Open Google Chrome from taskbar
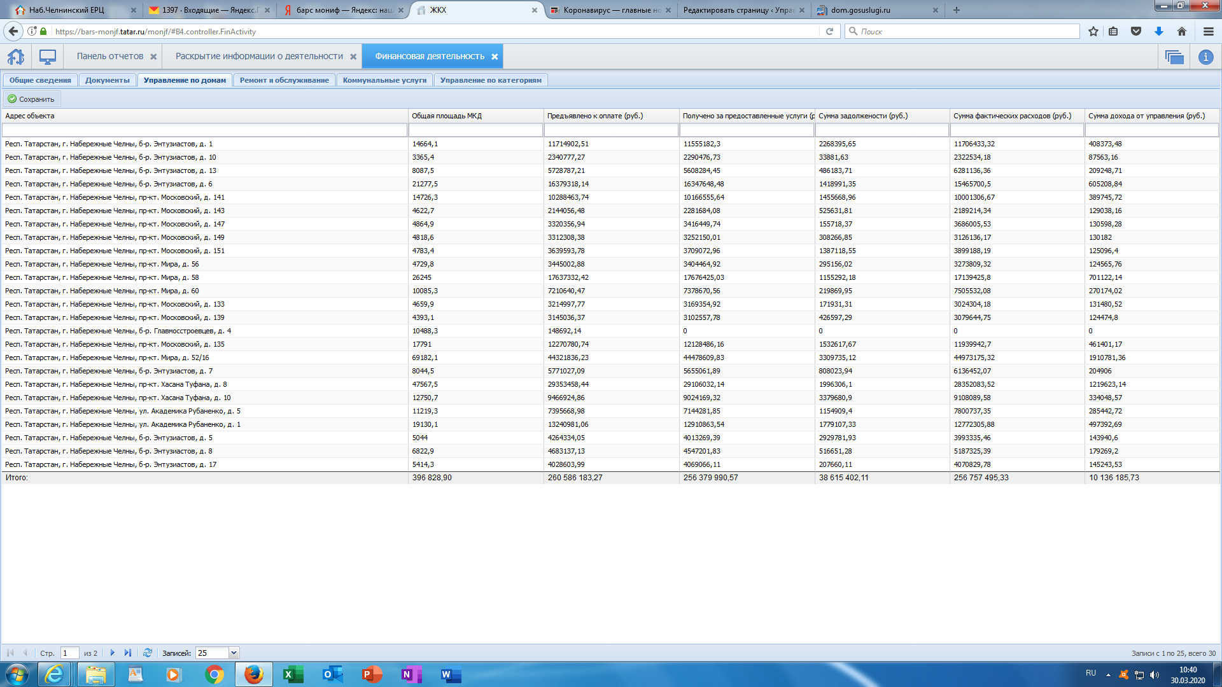 tap(214, 674)
